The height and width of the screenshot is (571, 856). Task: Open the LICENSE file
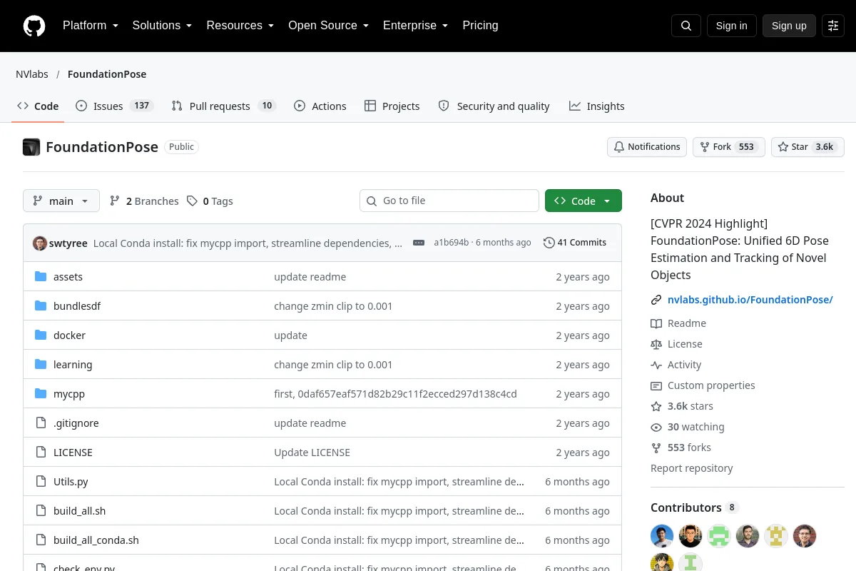(x=73, y=453)
